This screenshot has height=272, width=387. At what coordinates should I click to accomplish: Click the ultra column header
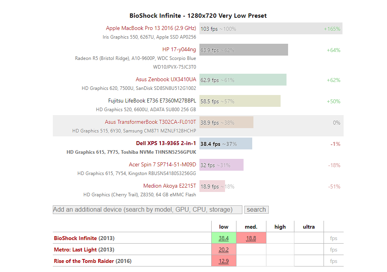(x=309, y=227)
